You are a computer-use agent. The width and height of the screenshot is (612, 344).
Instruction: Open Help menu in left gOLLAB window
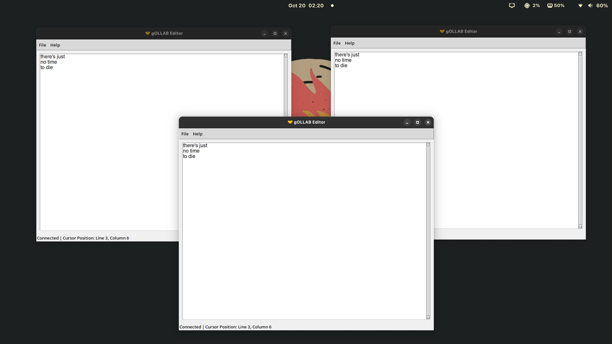tap(55, 45)
